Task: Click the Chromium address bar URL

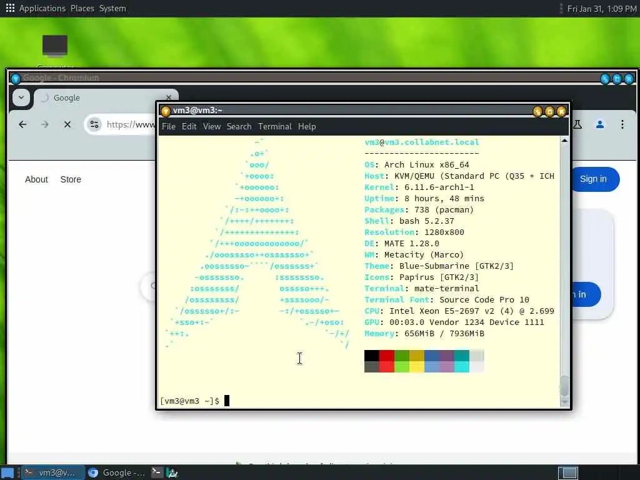Action: pyautogui.click(x=131, y=124)
